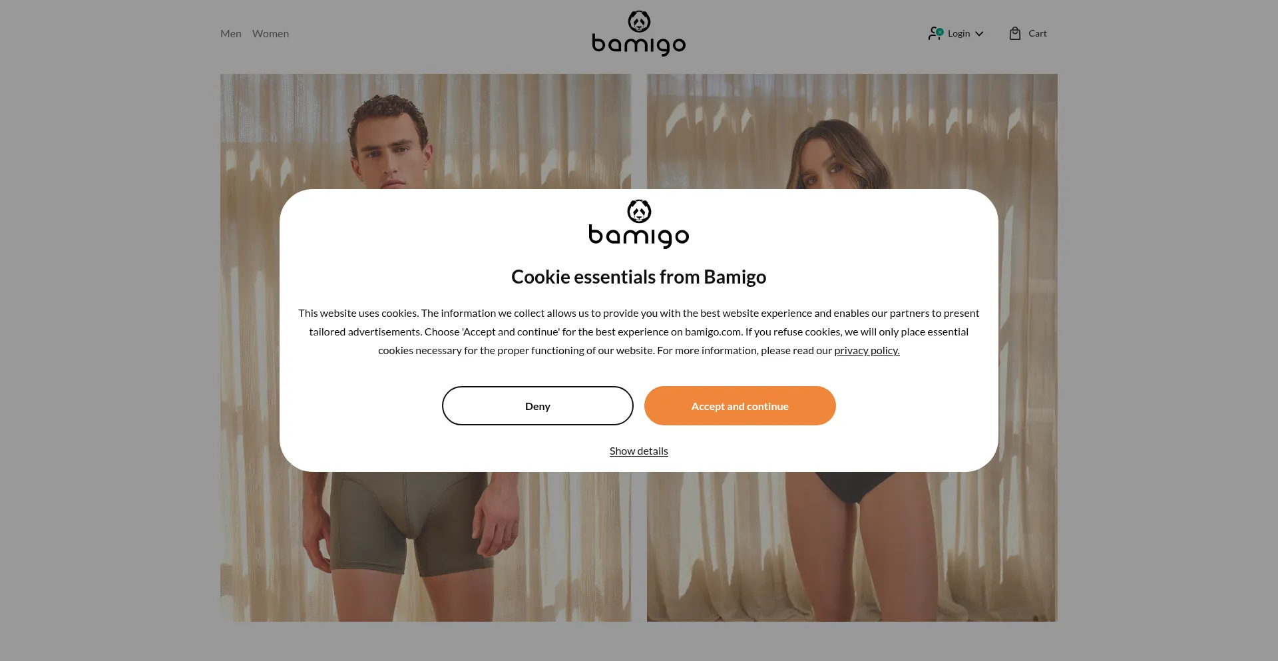Screen dimensions: 1278x661
Task: Open the Women menu item
Action: click(270, 33)
